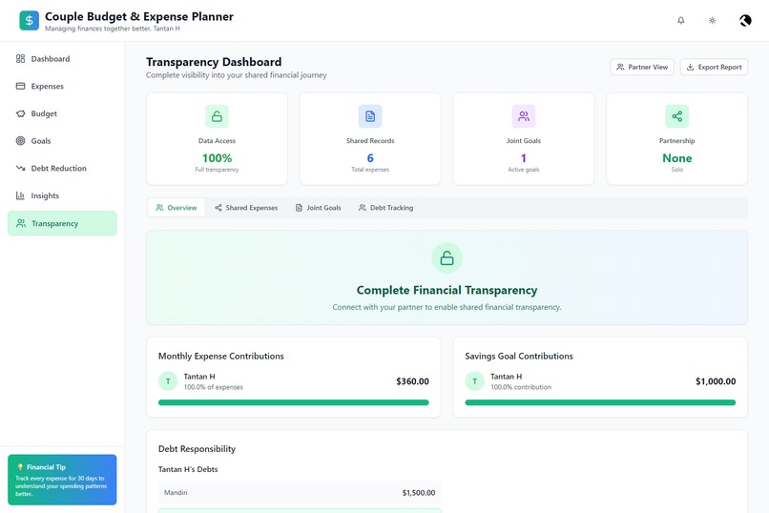Click the Shared Records document icon
Screen dimensions: 769x513
point(370,116)
